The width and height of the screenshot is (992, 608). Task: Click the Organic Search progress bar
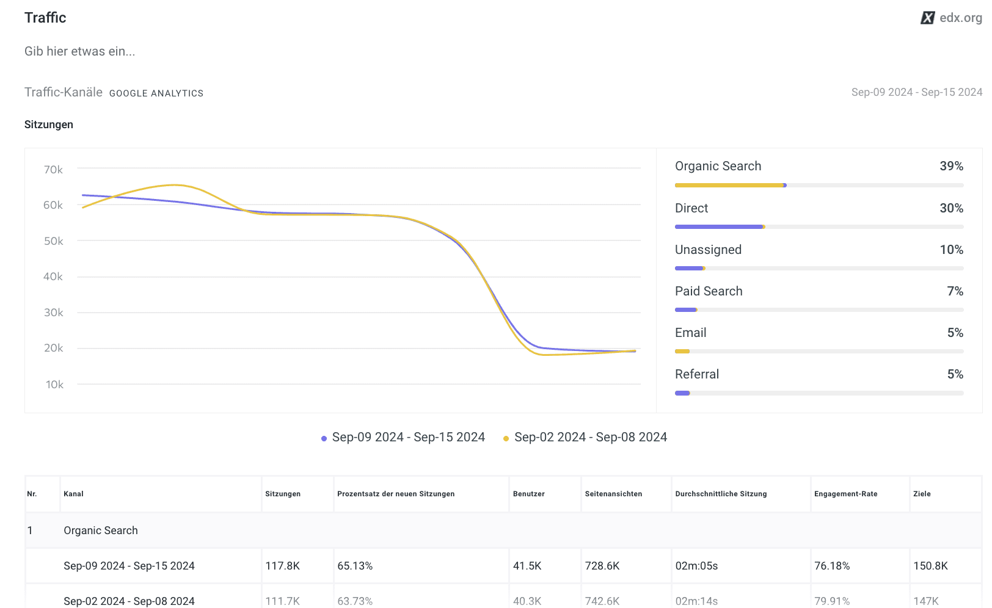pyautogui.click(x=819, y=185)
